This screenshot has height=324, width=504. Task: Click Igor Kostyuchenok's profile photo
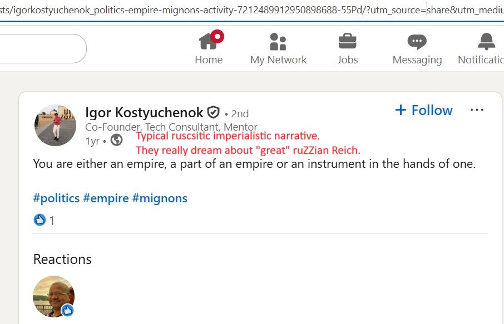55,126
